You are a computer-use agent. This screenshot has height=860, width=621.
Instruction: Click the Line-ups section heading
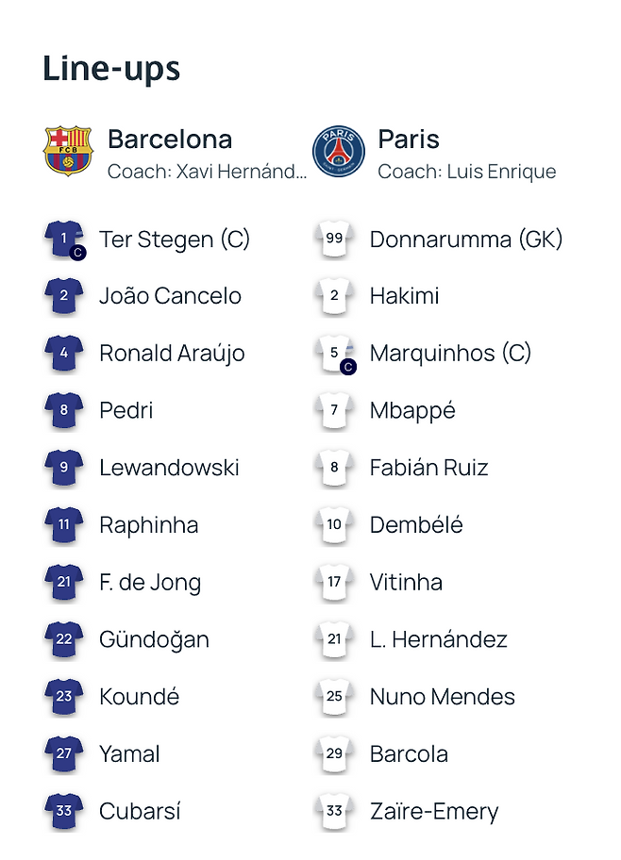111,69
